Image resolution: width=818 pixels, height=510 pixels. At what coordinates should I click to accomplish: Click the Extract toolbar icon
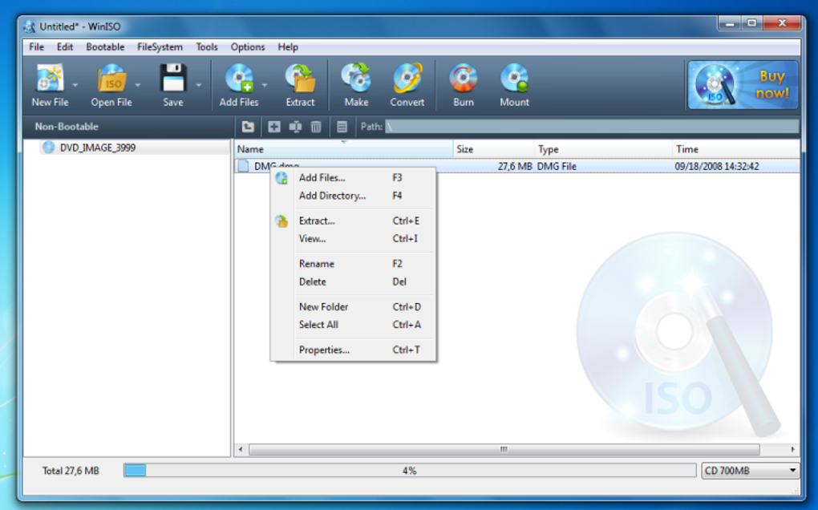click(x=300, y=79)
